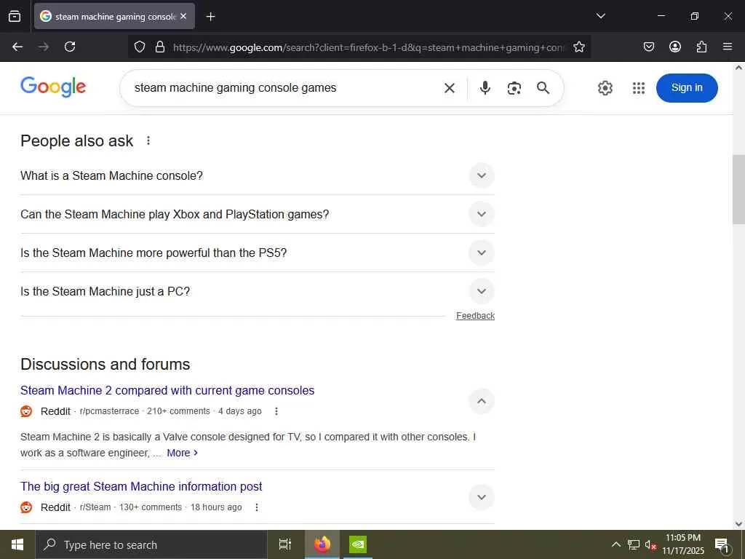
Task: Open About this result for People also ask
Action: click(x=148, y=140)
